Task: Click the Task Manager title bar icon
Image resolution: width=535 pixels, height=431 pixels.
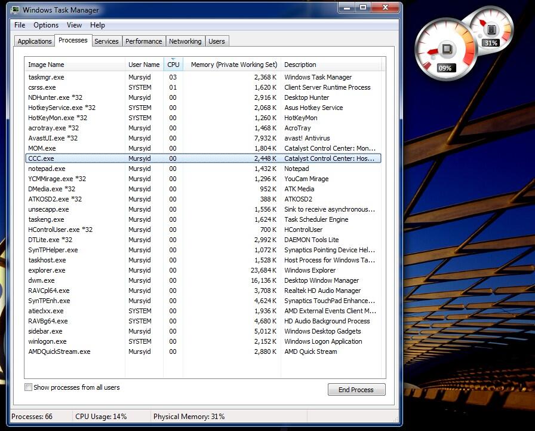Action: tap(15, 10)
